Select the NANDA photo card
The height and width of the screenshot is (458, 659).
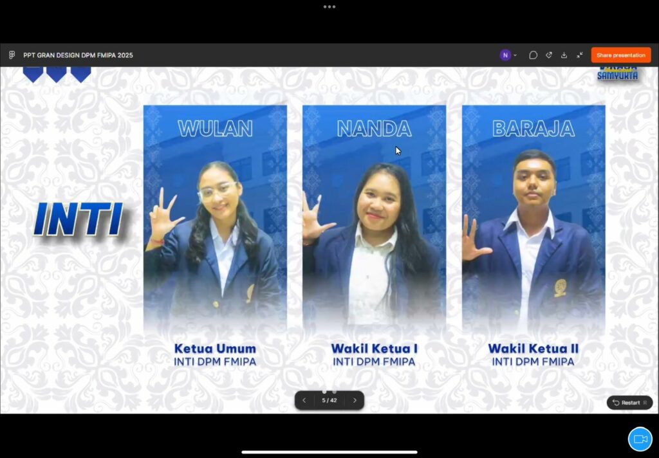pyautogui.click(x=374, y=219)
